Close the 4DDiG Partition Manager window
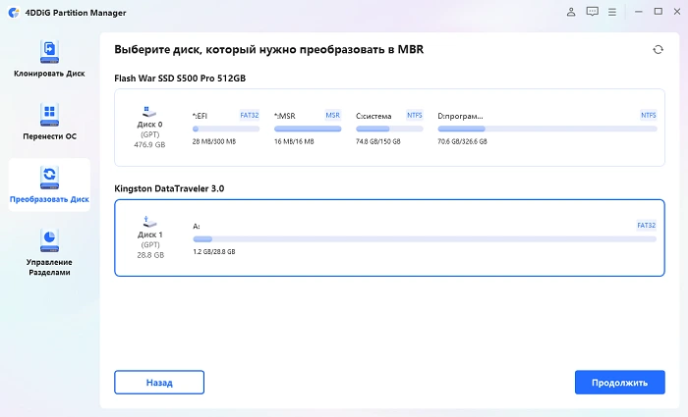Image resolution: width=688 pixels, height=417 pixels. 677,12
